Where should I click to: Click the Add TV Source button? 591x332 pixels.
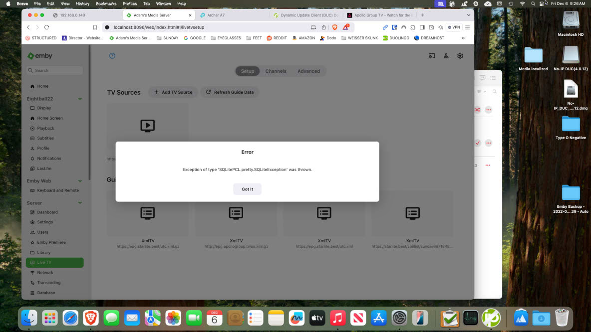pyautogui.click(x=173, y=92)
